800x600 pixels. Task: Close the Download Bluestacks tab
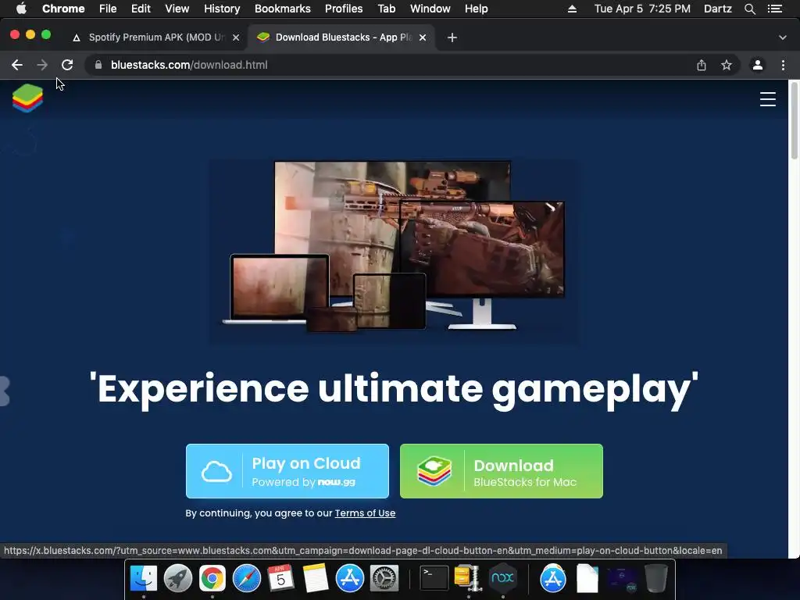(x=423, y=37)
